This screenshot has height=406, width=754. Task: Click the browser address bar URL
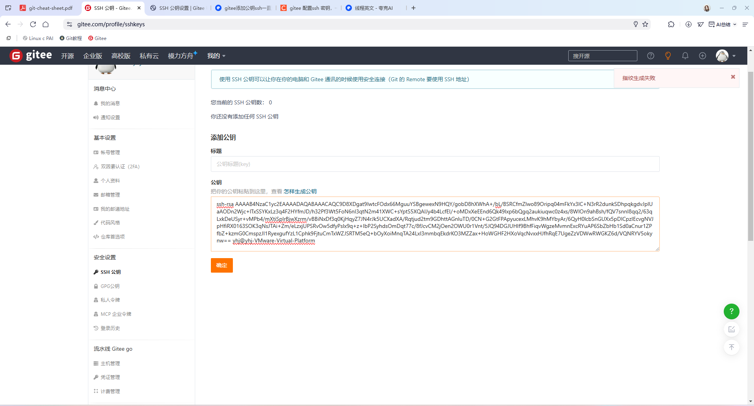click(x=111, y=24)
